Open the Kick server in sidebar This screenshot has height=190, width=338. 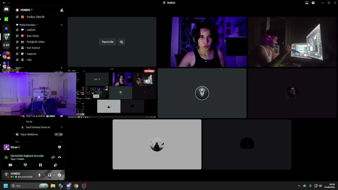coord(6,19)
